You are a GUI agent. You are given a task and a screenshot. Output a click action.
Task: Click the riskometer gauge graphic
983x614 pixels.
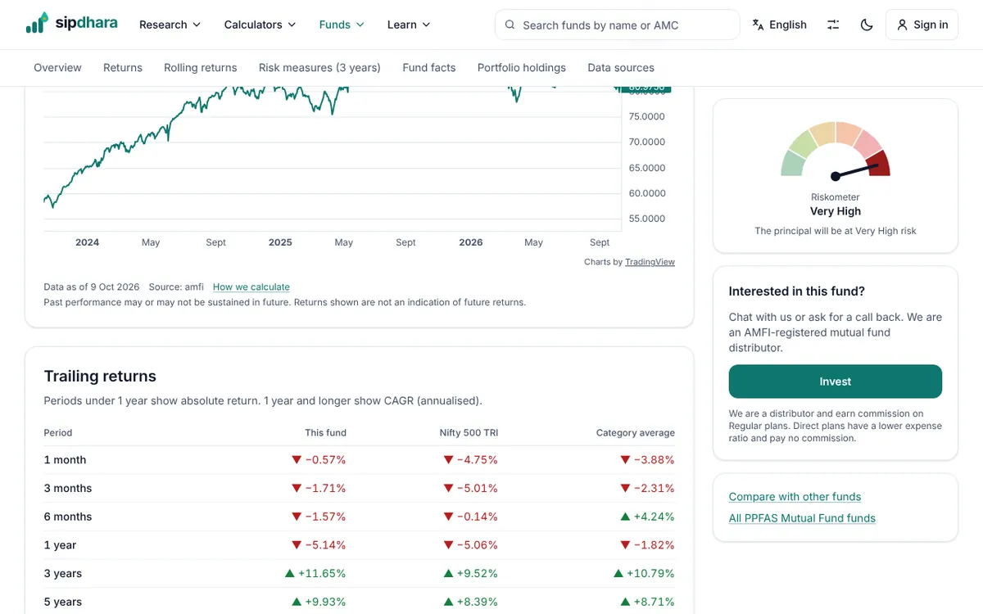pyautogui.click(x=836, y=151)
